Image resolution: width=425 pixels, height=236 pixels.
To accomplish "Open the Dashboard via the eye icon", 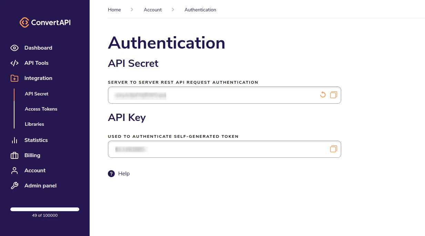I will pyautogui.click(x=14, y=48).
